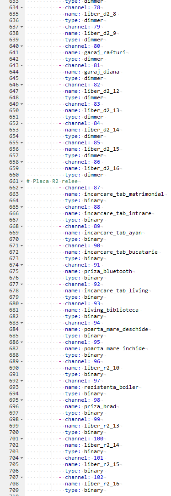This screenshot has width=171, height=496.
Task: Click 'liber_d2_14' value
Action: (x=102, y=130)
